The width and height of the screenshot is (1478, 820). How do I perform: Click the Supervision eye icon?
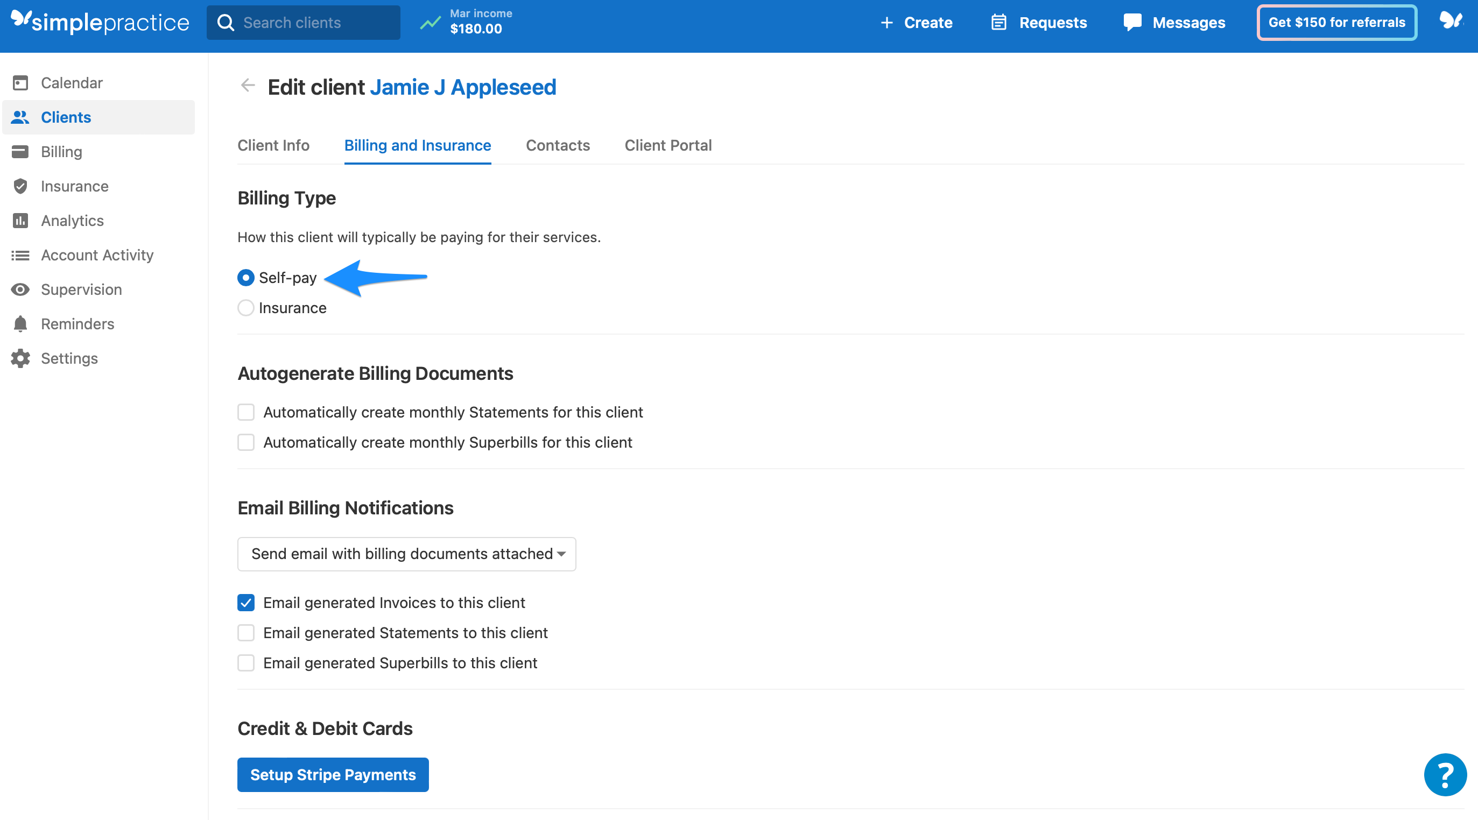click(x=20, y=289)
